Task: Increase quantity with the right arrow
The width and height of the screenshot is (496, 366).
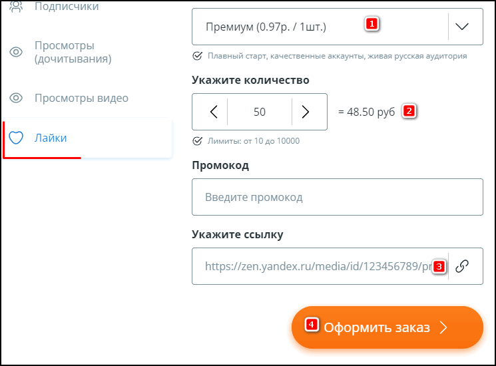Action: pyautogui.click(x=306, y=112)
